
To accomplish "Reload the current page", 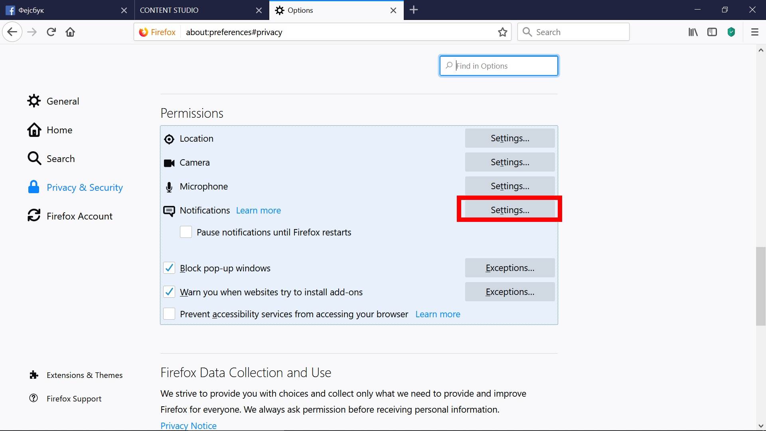I will [x=51, y=32].
